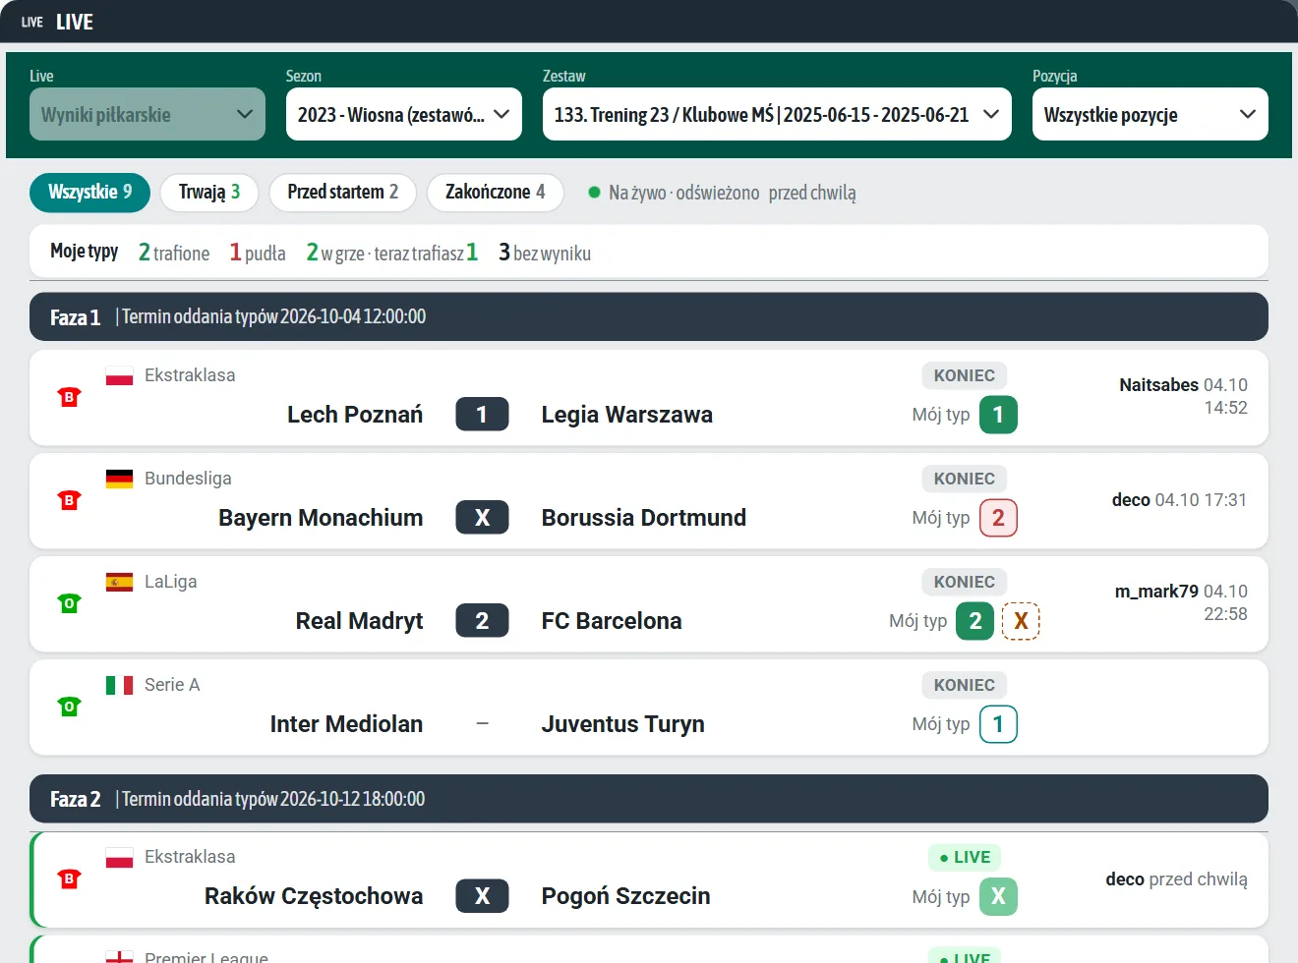Click my pick X for Raków Częstochowa match
Image resolution: width=1298 pixels, height=963 pixels.
pos(998,896)
